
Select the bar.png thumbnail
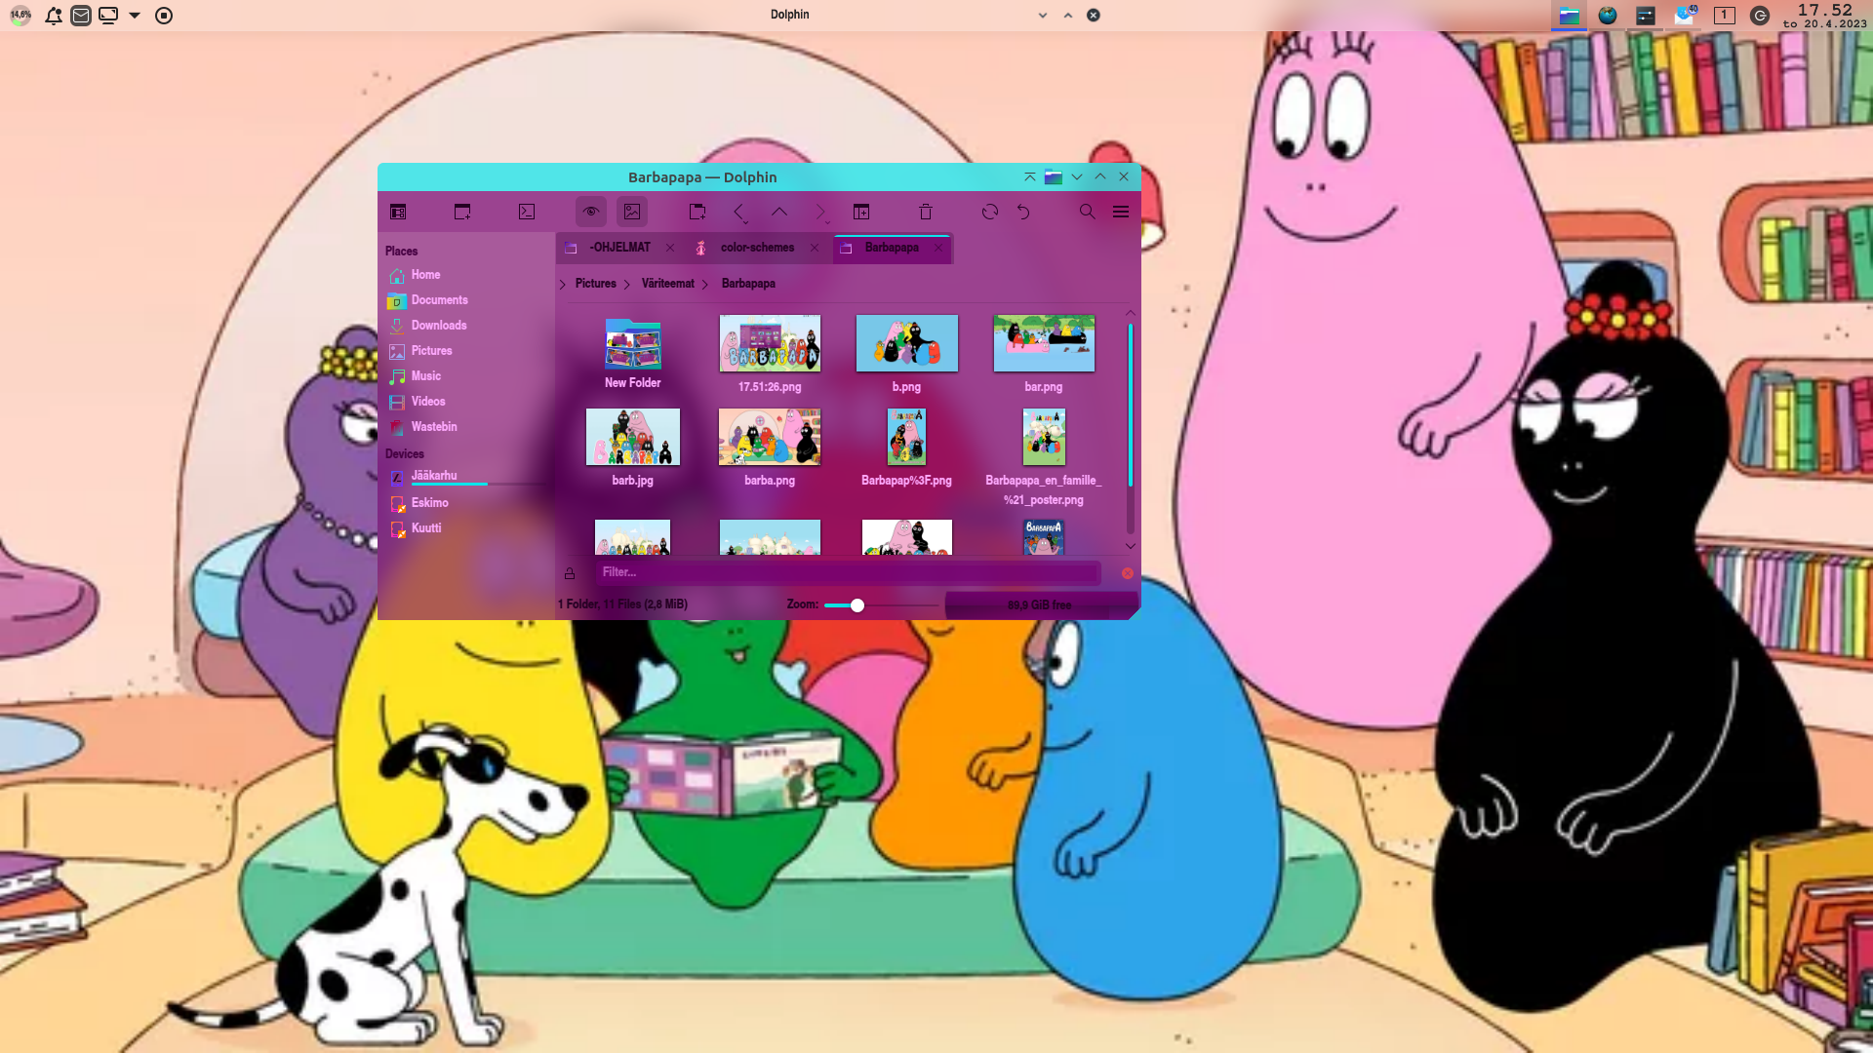[1044, 343]
